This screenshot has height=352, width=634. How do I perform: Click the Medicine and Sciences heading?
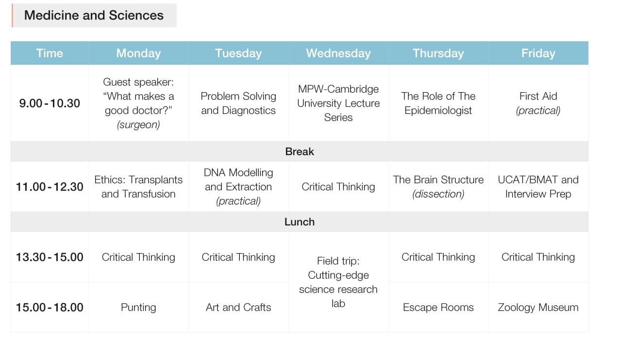[x=94, y=15]
